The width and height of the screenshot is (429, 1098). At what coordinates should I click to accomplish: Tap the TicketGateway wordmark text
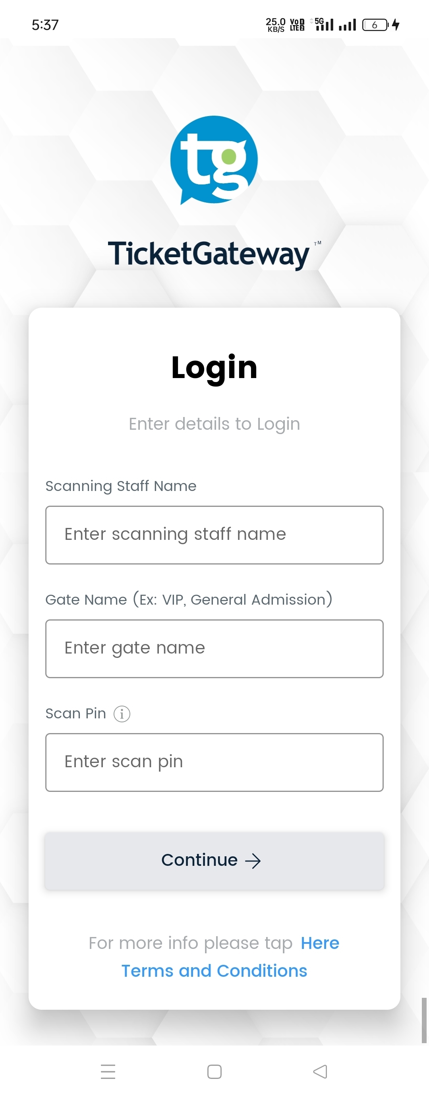coord(209,254)
